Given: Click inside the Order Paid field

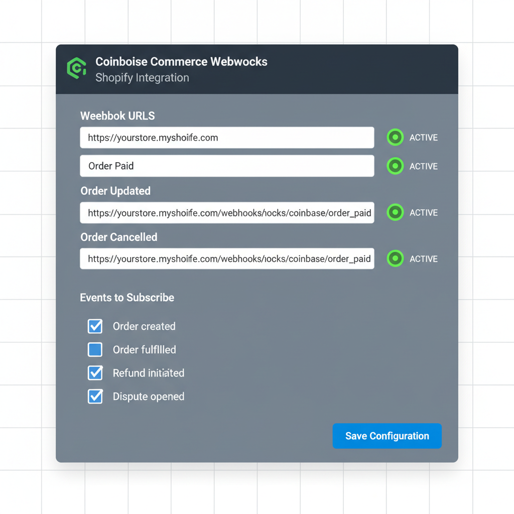Looking at the screenshot, I should coord(227,166).
